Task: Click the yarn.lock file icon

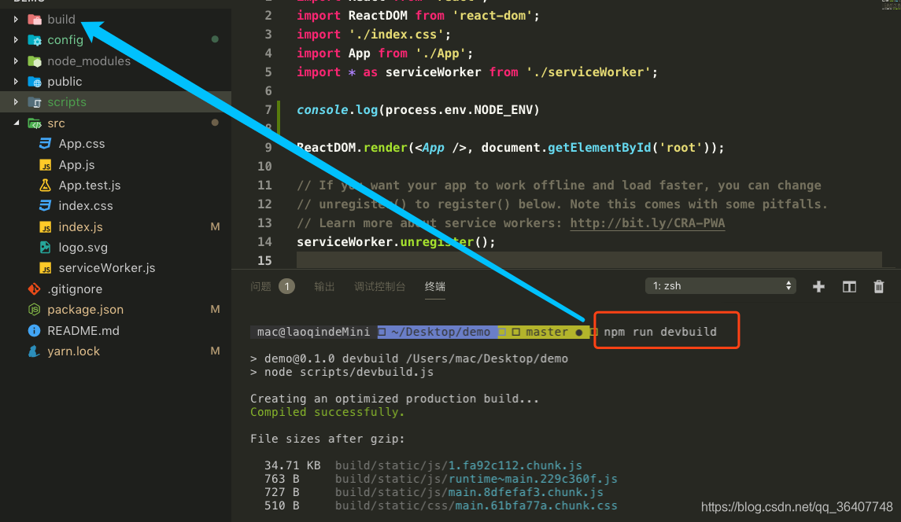Action: (x=35, y=351)
